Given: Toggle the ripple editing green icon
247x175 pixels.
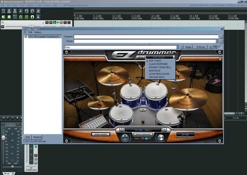Looking at the screenshot, I should (20, 17).
